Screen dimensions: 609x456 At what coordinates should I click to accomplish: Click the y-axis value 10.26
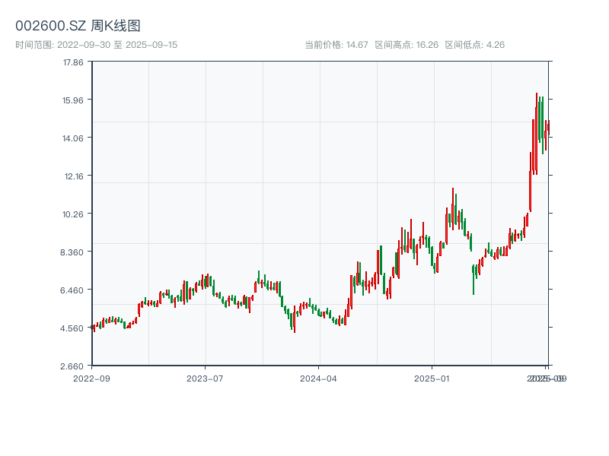(x=73, y=214)
